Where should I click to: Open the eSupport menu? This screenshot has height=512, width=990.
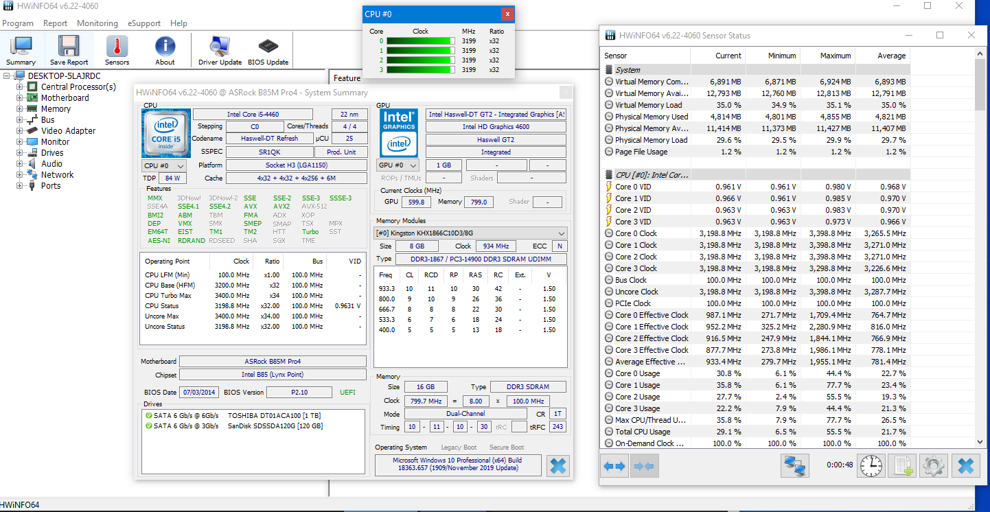coord(145,23)
